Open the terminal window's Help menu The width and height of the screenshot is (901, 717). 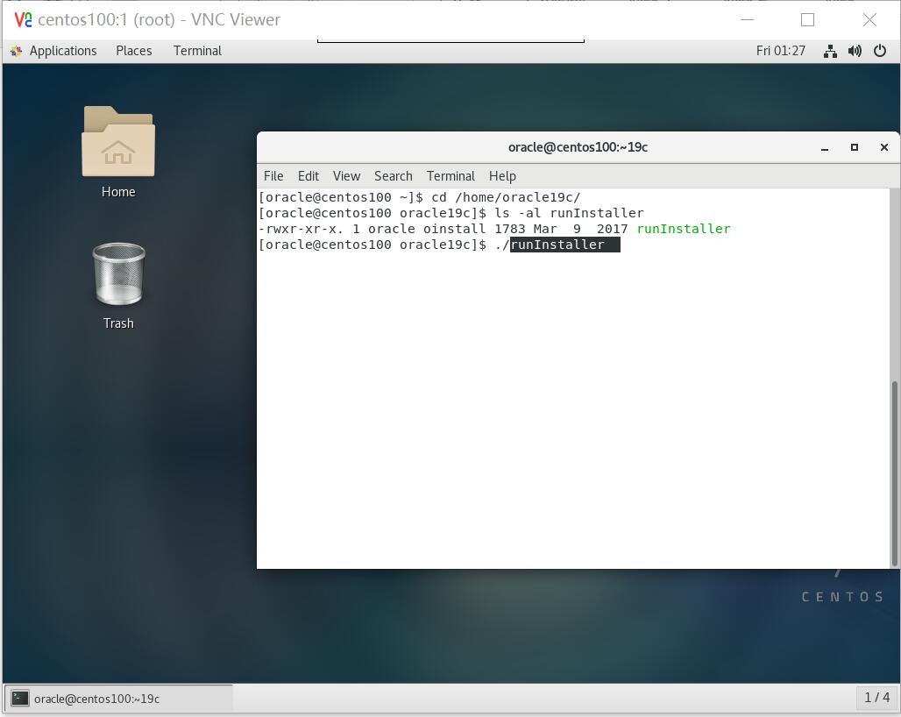(x=502, y=176)
